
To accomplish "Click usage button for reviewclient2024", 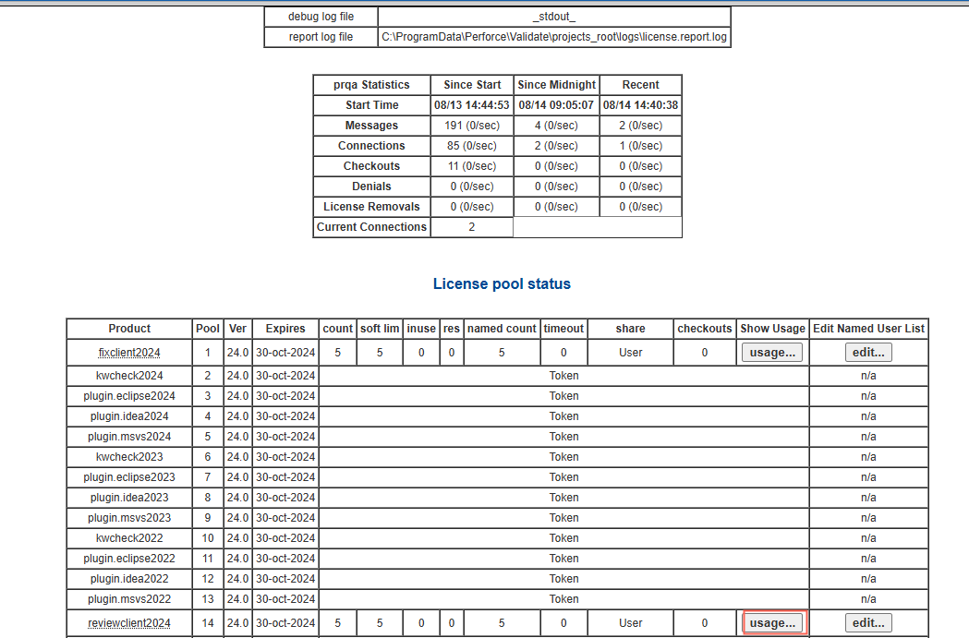I will [x=772, y=623].
